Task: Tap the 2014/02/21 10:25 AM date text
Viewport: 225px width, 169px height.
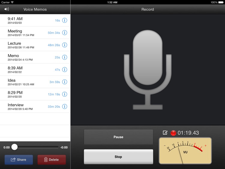Action: coord(21,84)
